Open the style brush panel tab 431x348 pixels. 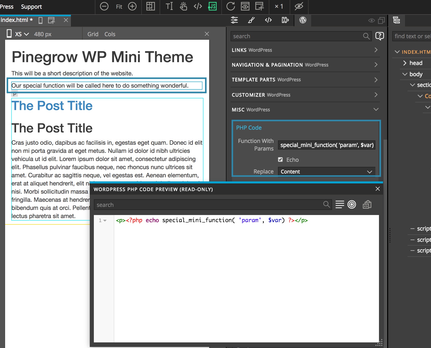251,20
